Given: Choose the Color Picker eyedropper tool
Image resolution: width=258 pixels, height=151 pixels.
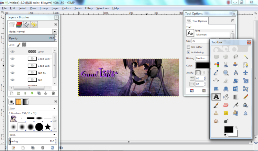Looking at the screenshot, I should pos(216,73).
